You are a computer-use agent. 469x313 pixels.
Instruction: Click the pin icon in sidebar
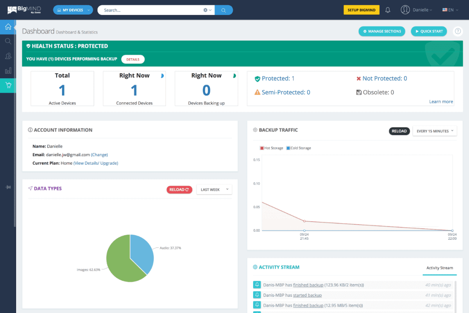[x=8, y=187]
